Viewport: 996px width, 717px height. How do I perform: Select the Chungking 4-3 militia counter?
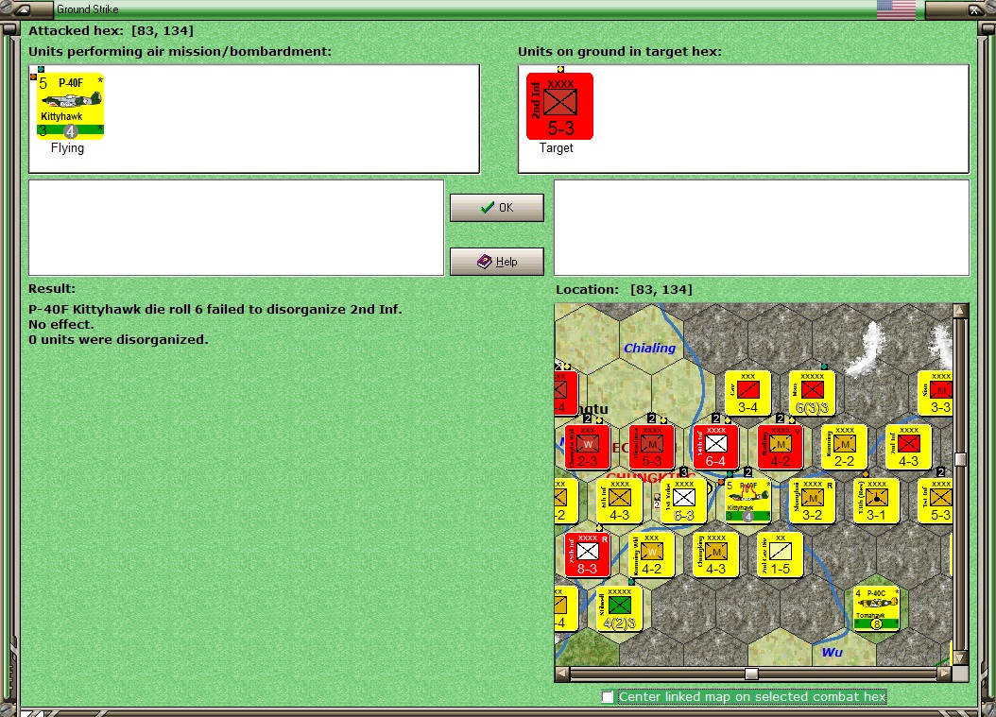716,555
